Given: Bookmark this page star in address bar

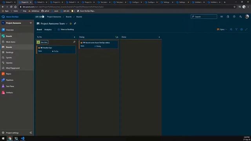Looking at the screenshot, I should point(235,7).
